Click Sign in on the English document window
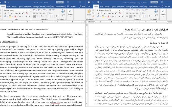172x107 pixels. [x=60, y=2]
